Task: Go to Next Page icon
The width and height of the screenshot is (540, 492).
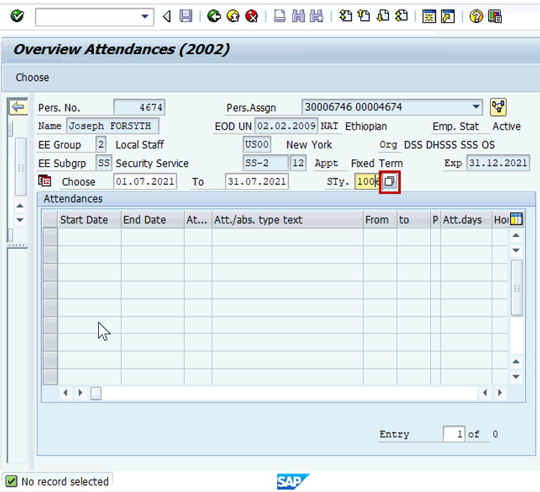Action: coord(383,16)
